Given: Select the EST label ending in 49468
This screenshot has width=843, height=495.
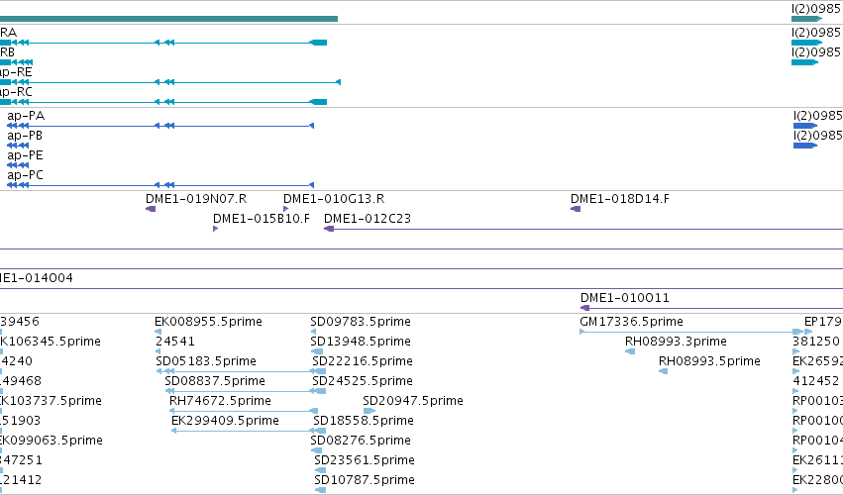Looking at the screenshot, I should [21, 381].
